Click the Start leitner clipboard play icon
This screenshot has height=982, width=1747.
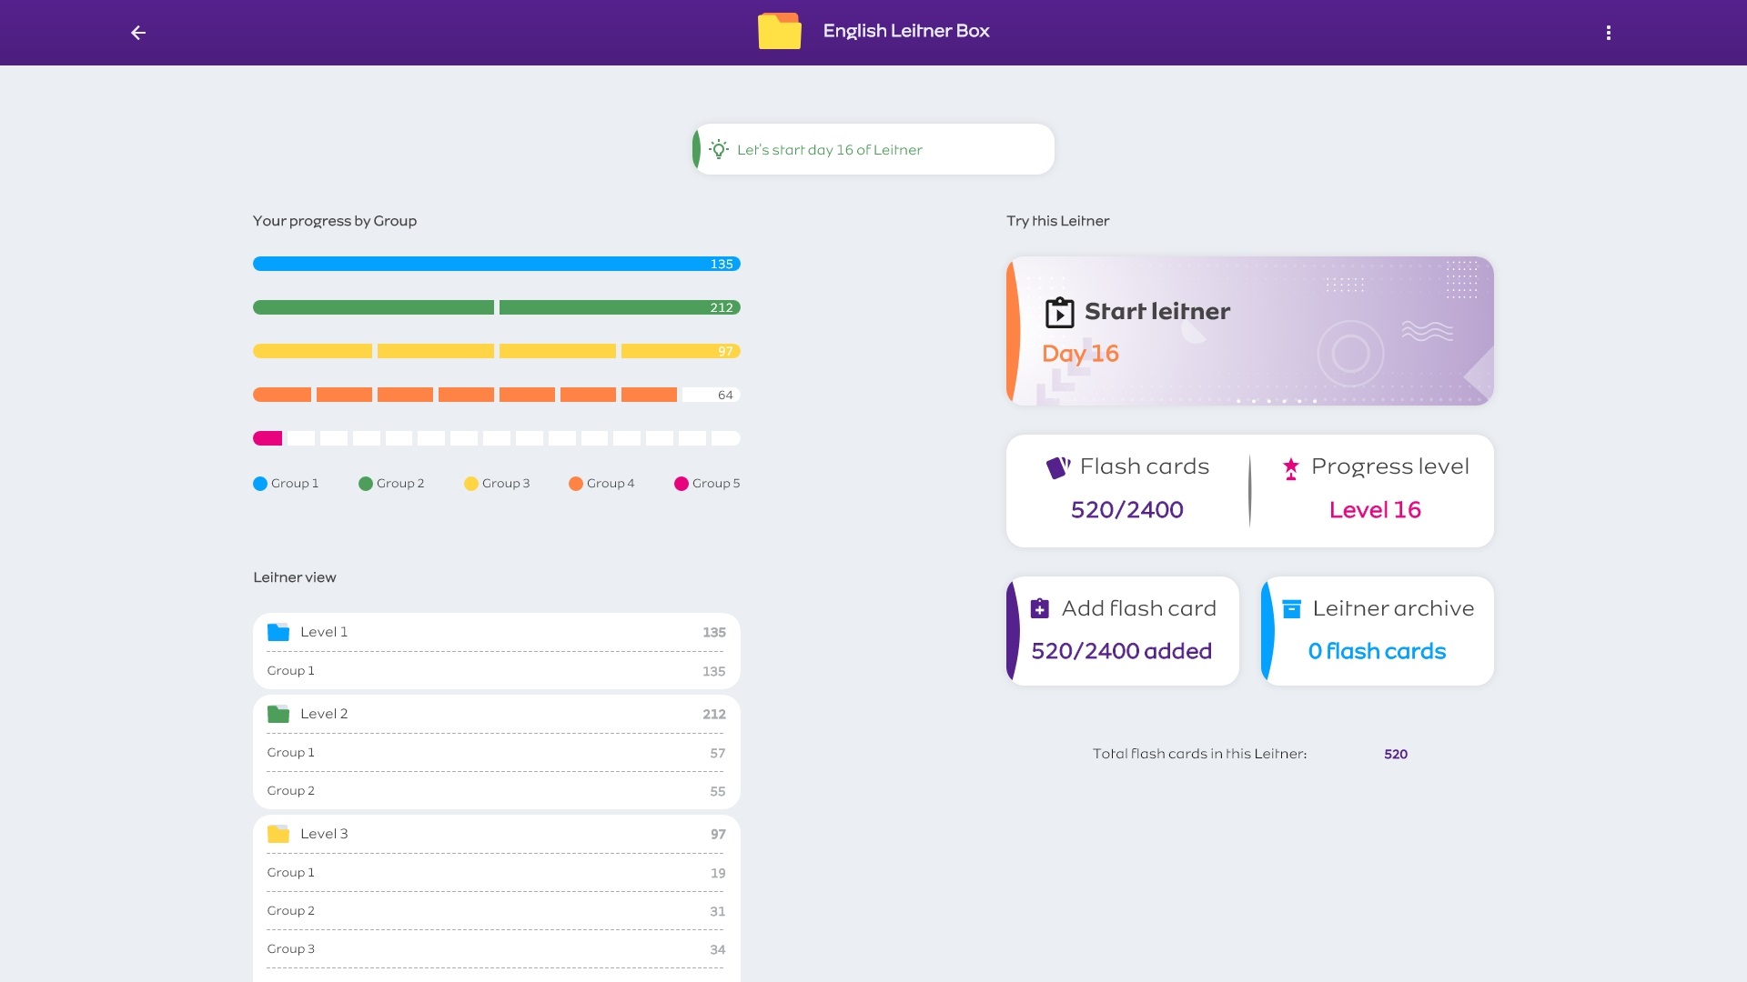point(1059,312)
